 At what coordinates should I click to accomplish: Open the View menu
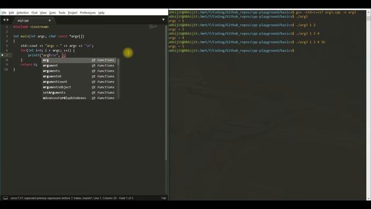point(43,13)
